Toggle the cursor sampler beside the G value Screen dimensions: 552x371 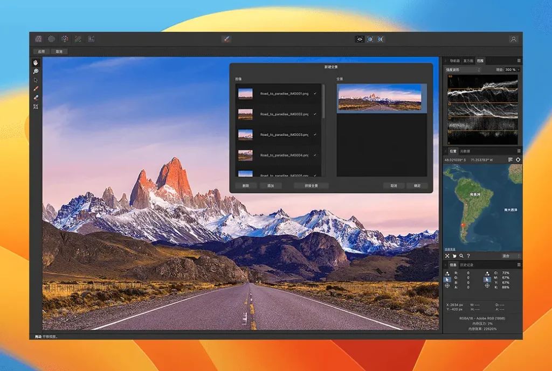click(447, 279)
